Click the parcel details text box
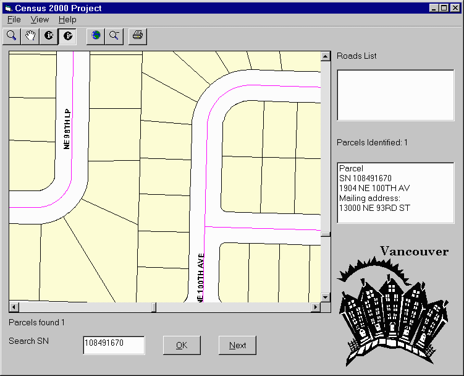The image size is (464, 376). pos(395,192)
